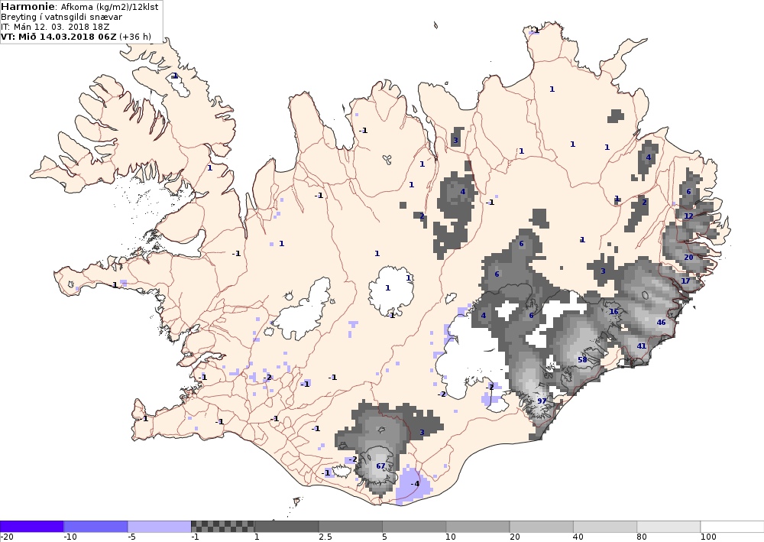Image resolution: width=764 pixels, height=542 pixels.
Task: Click the checkered -1 to 1 legend swatch
Action: pos(222,527)
